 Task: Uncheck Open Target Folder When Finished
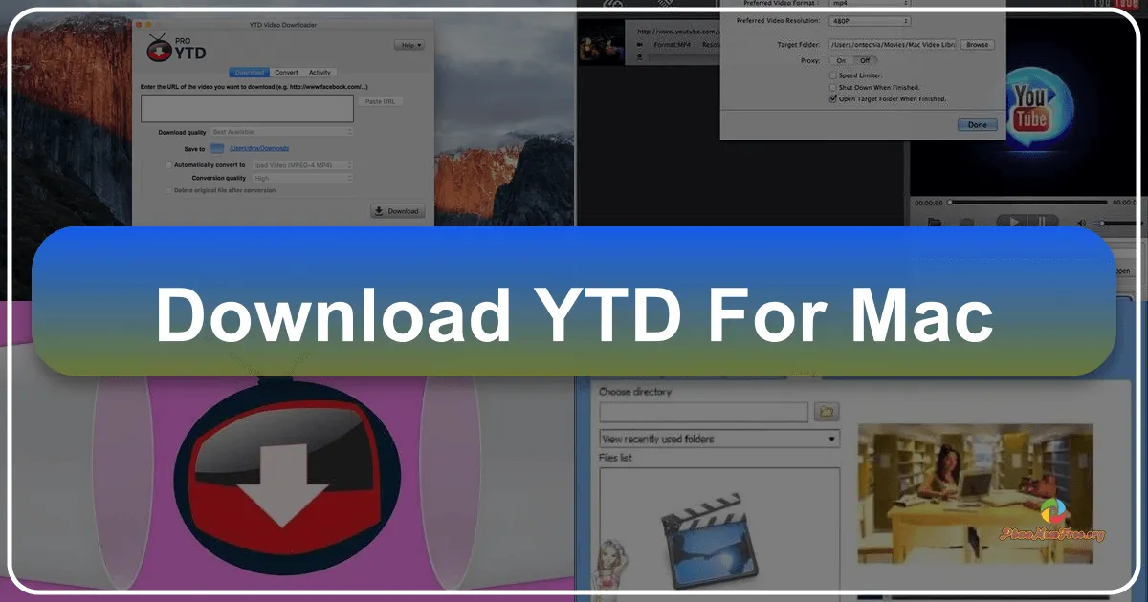[x=833, y=99]
